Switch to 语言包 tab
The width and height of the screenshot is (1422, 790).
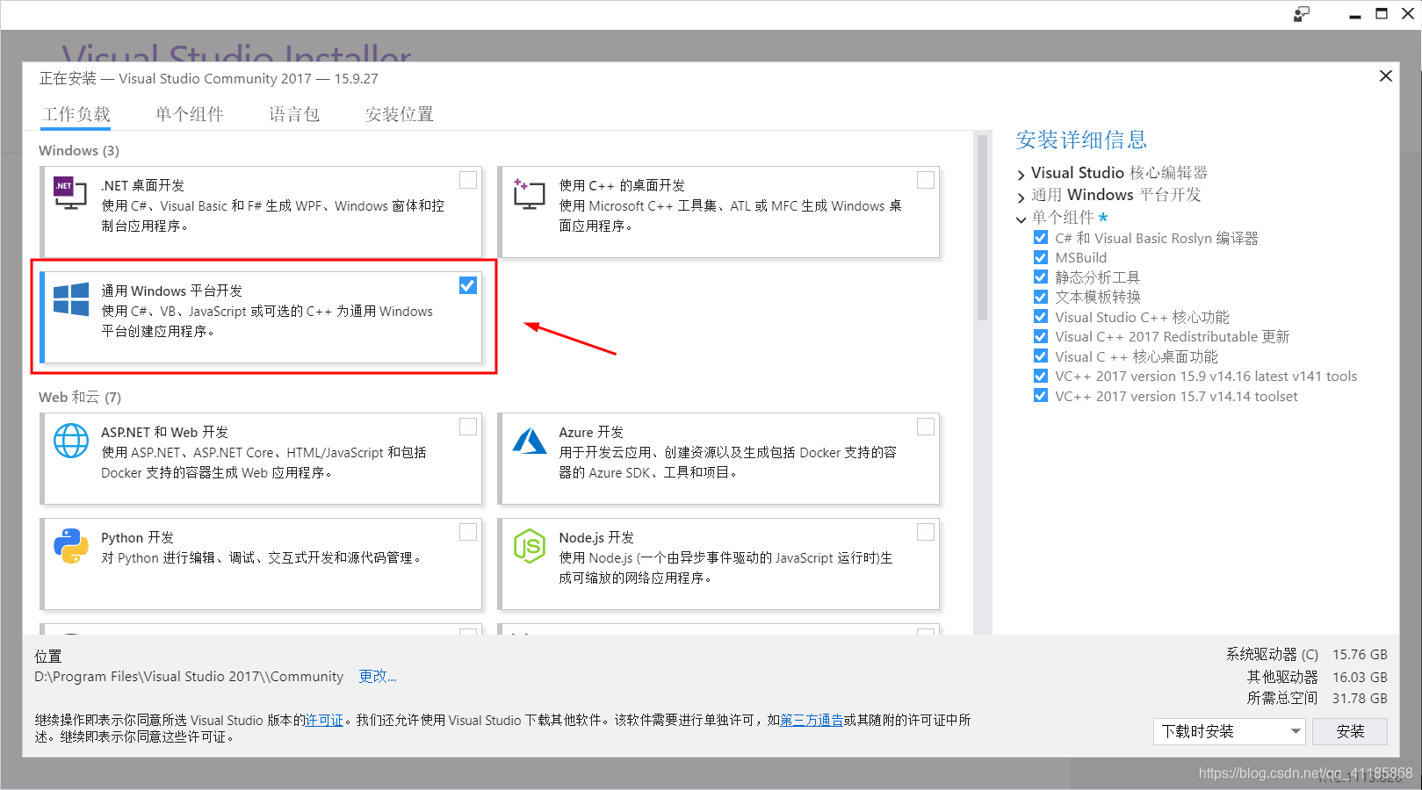click(294, 114)
